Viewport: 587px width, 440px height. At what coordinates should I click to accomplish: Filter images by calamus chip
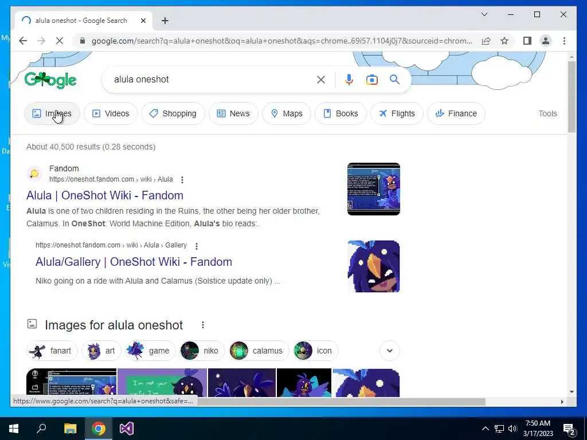tap(259, 351)
